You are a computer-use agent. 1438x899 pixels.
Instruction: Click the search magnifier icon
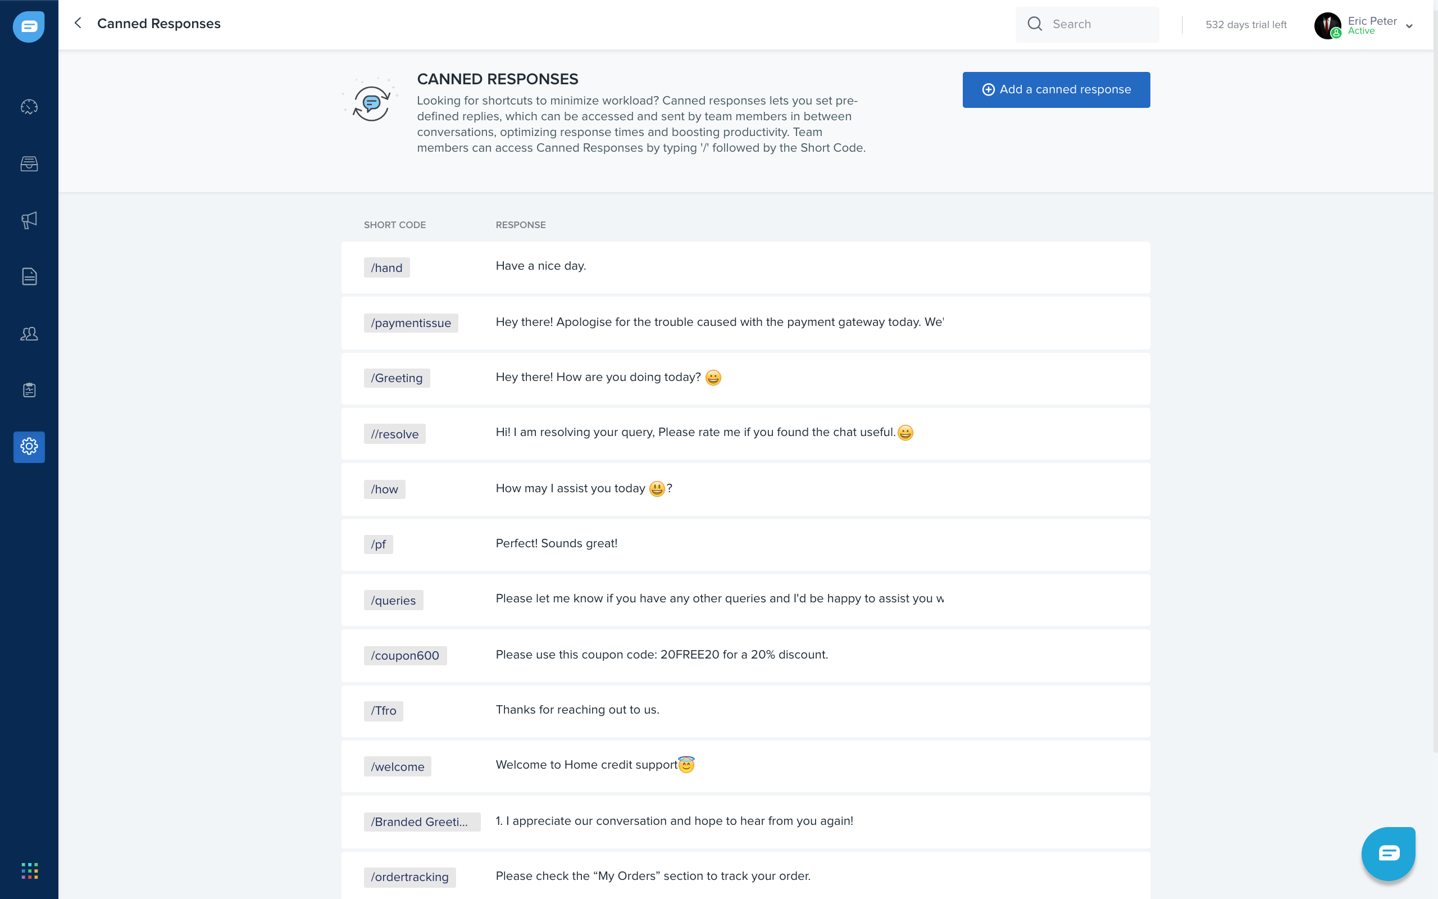[1035, 24]
